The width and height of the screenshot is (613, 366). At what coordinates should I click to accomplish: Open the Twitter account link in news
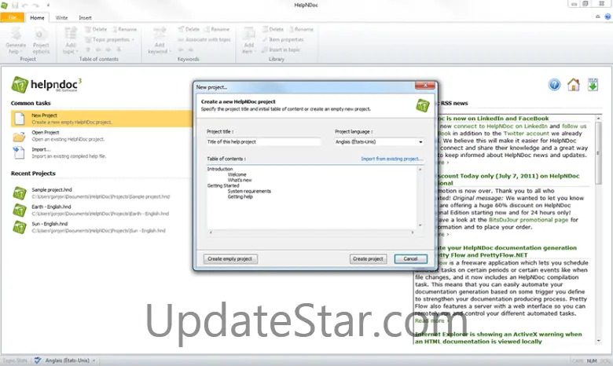pos(527,134)
